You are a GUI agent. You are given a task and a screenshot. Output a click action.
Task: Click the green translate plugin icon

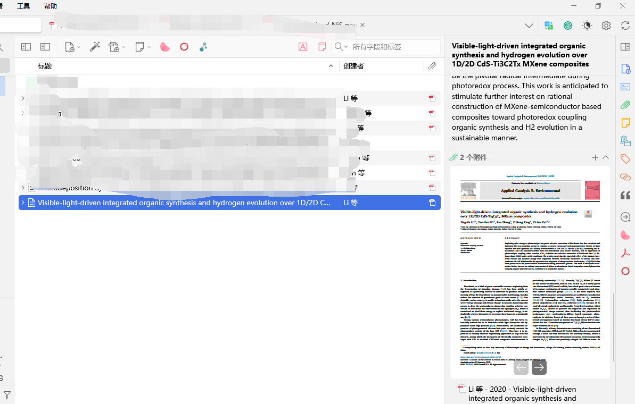coord(549,26)
